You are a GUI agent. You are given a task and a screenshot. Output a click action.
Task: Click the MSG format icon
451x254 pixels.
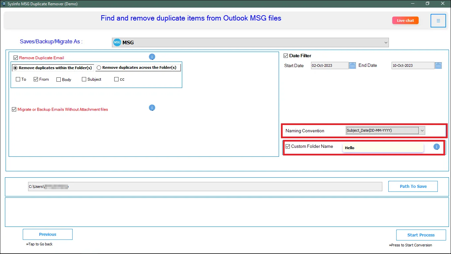click(x=117, y=42)
